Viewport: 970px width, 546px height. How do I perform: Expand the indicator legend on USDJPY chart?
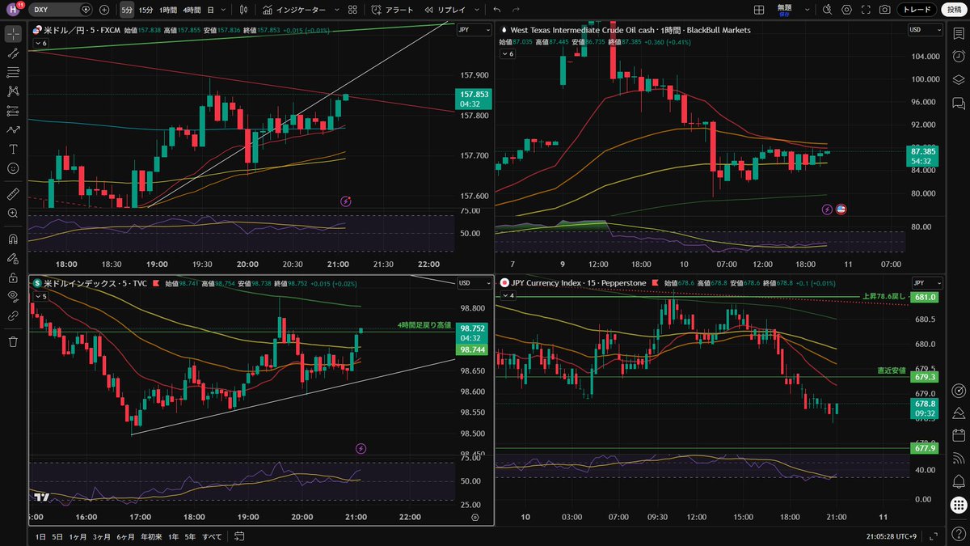tap(40, 43)
